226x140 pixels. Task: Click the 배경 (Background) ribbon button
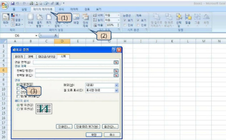[76, 19]
